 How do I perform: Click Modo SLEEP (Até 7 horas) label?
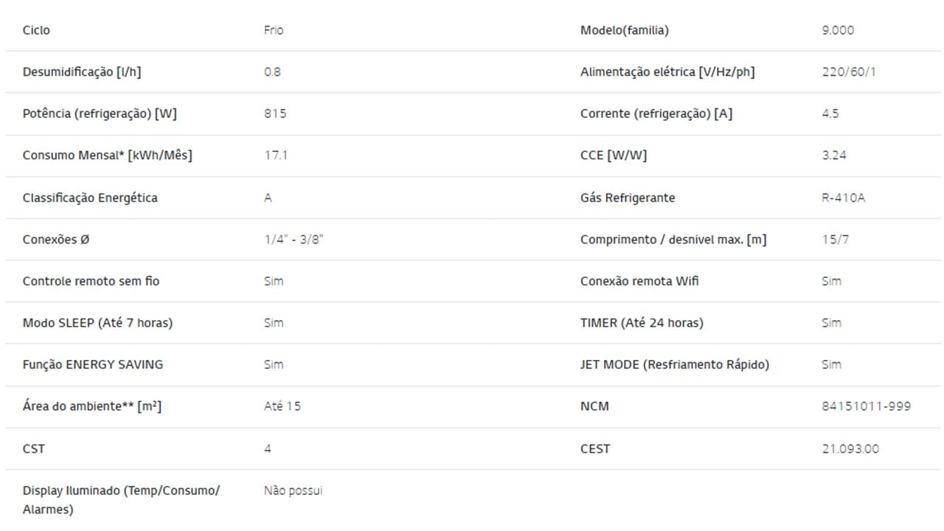tap(97, 323)
